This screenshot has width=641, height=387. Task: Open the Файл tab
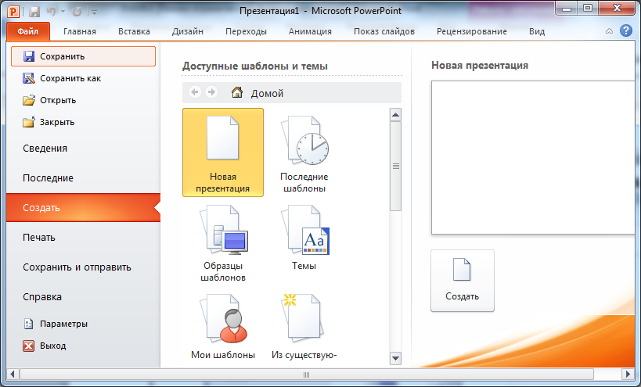point(28,31)
